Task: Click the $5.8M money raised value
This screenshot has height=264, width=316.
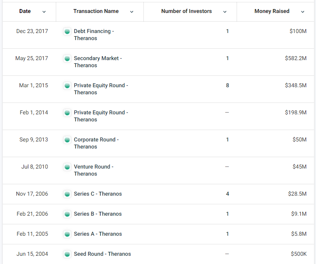Action: (x=299, y=234)
